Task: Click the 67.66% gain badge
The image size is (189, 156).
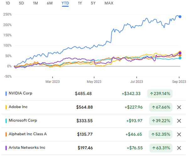Action: [161, 107]
